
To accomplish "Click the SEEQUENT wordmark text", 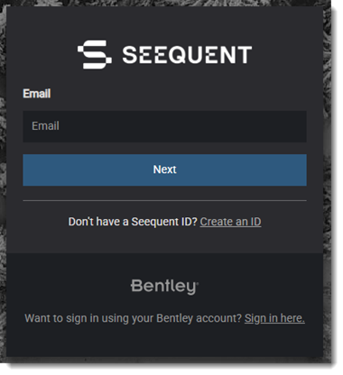I will click(187, 55).
